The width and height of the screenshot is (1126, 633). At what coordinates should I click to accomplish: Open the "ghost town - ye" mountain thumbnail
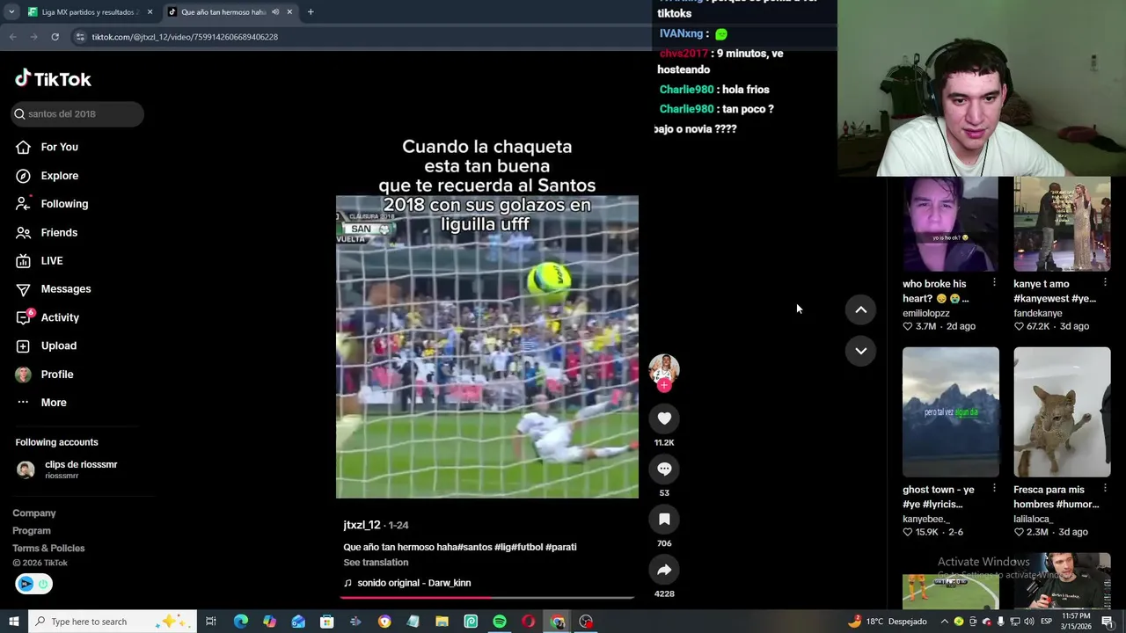pos(951,412)
